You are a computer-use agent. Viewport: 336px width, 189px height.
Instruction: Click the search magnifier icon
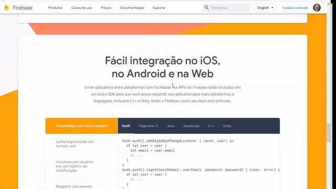point(206,8)
